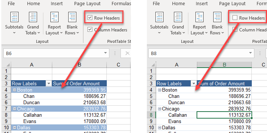Image resolution: width=267 pixels, height=133 pixels.
Task: Switch to Page Layout tab in right window
Action: [232, 3]
